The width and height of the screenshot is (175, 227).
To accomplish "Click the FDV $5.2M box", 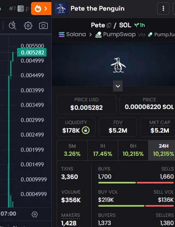I will tap(118, 127).
